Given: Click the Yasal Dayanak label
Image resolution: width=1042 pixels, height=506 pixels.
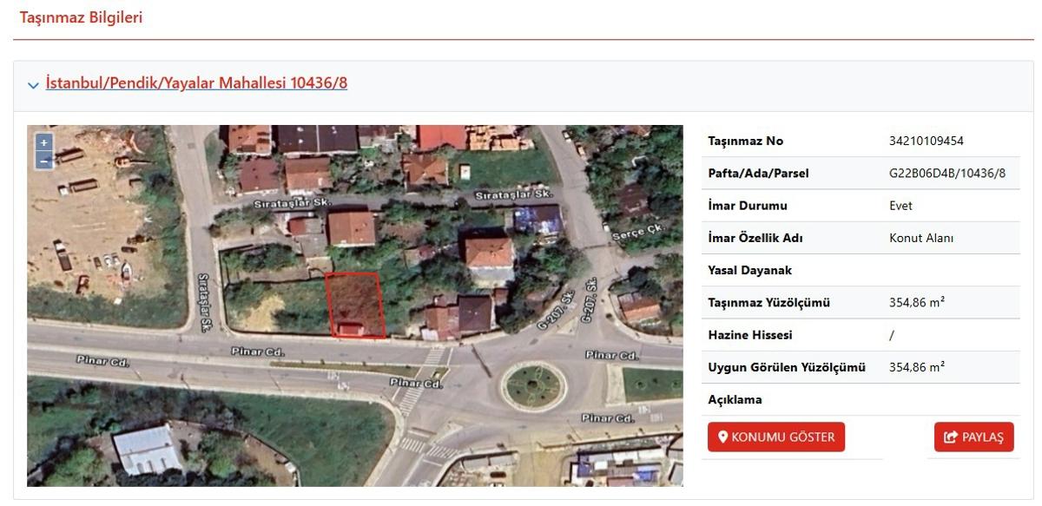Looking at the screenshot, I should point(749,270).
